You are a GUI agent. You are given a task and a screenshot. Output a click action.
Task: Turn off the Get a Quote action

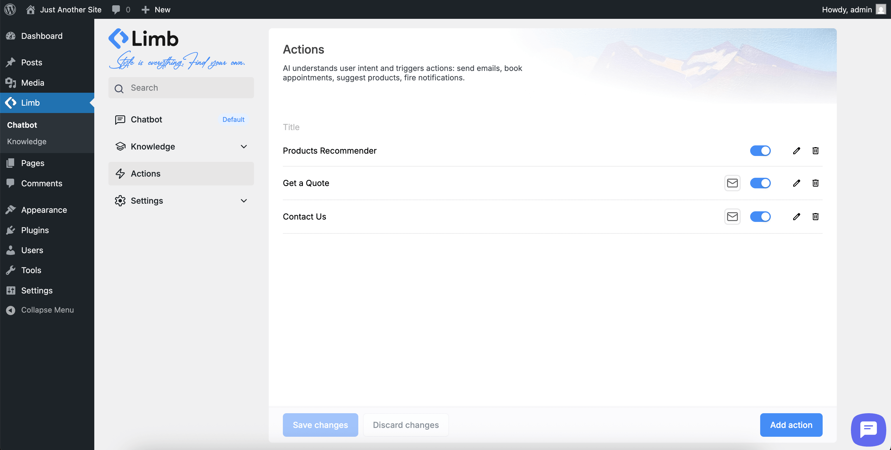coord(760,183)
